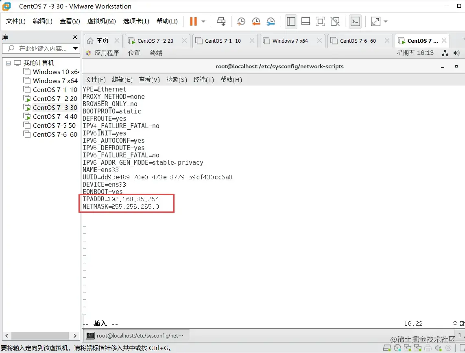Select CentOS 7 -4 40 in library
Image resolution: width=465 pixels, height=353 pixels.
tap(50, 116)
